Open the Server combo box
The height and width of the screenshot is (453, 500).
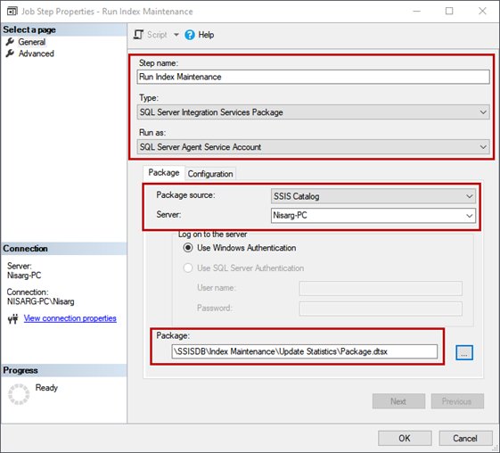pyautogui.click(x=373, y=216)
